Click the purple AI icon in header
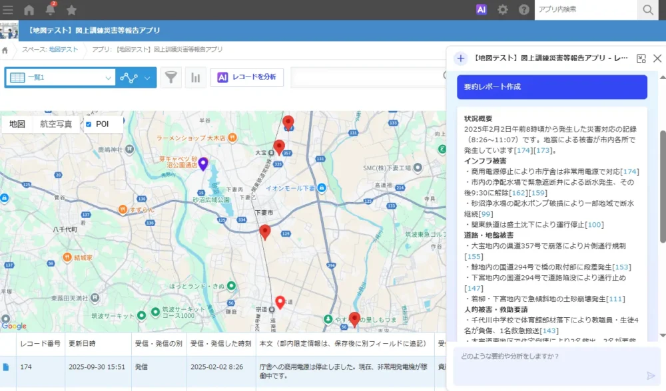This screenshot has height=391, width=666. pyautogui.click(x=481, y=9)
